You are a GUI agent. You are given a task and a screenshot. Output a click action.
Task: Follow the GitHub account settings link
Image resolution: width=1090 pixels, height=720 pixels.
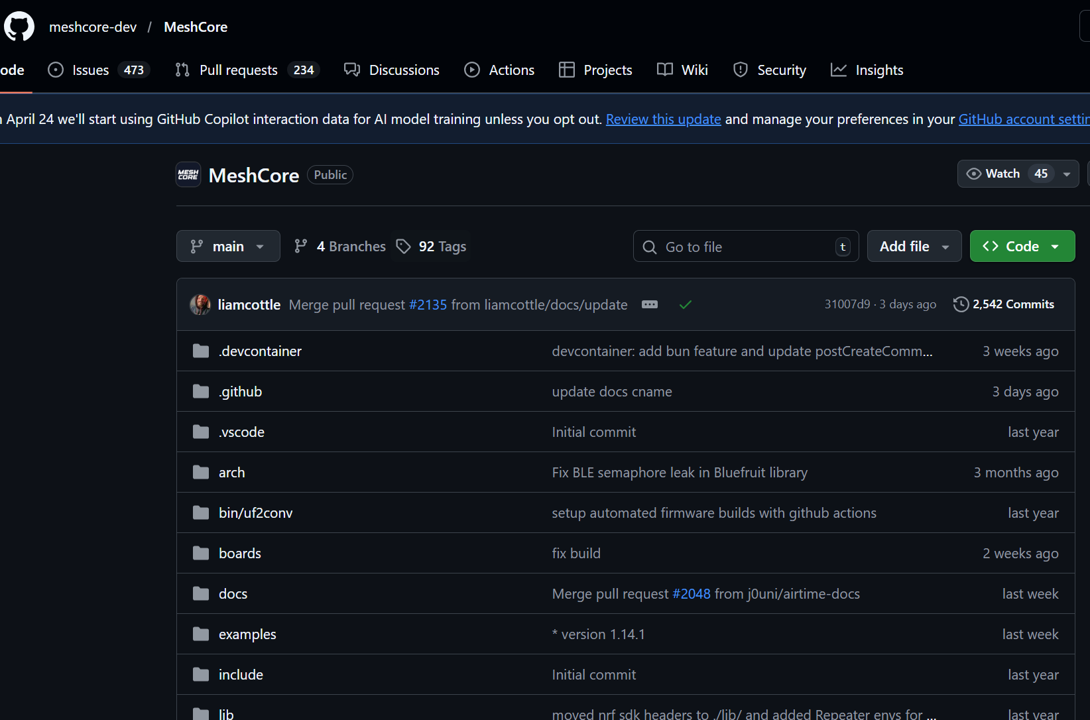point(1024,119)
